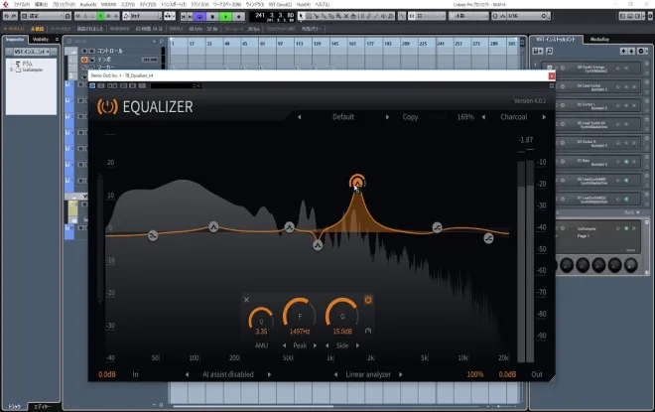
Task: Select the Line tool in toolbar
Action: click(x=376, y=16)
